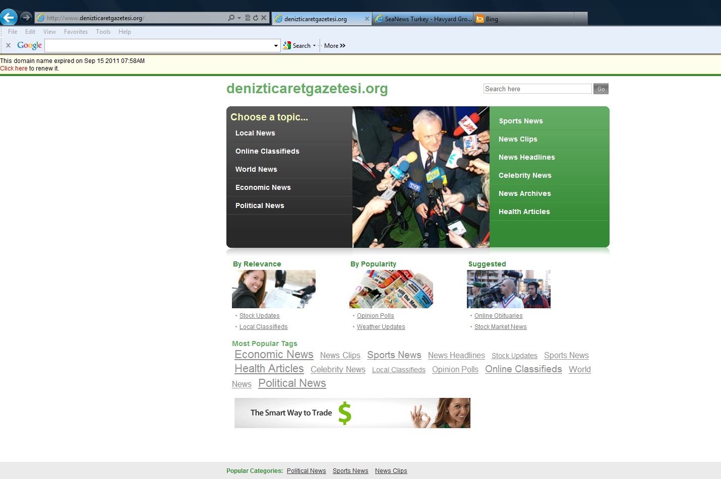Refresh the page with the reload icon
This screenshot has width=721, height=479.
pos(256,18)
